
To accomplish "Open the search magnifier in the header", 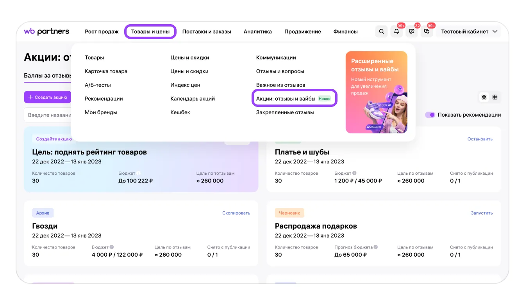I will click(382, 32).
